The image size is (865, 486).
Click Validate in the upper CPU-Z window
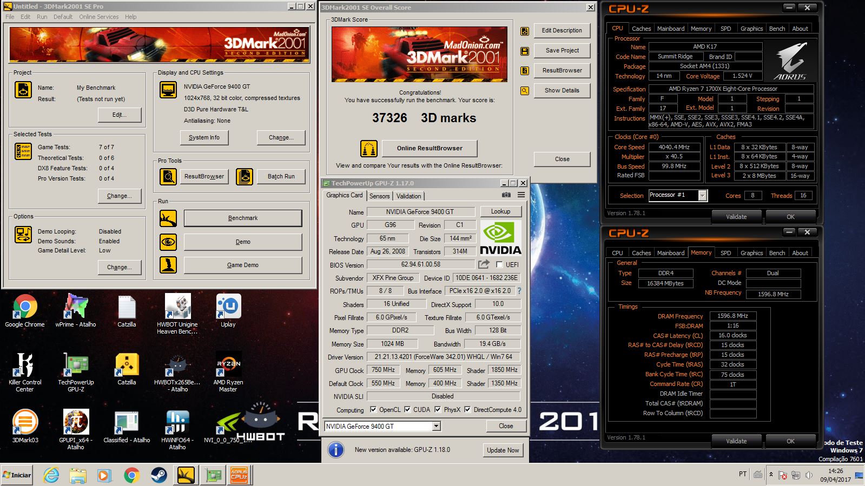(x=736, y=217)
